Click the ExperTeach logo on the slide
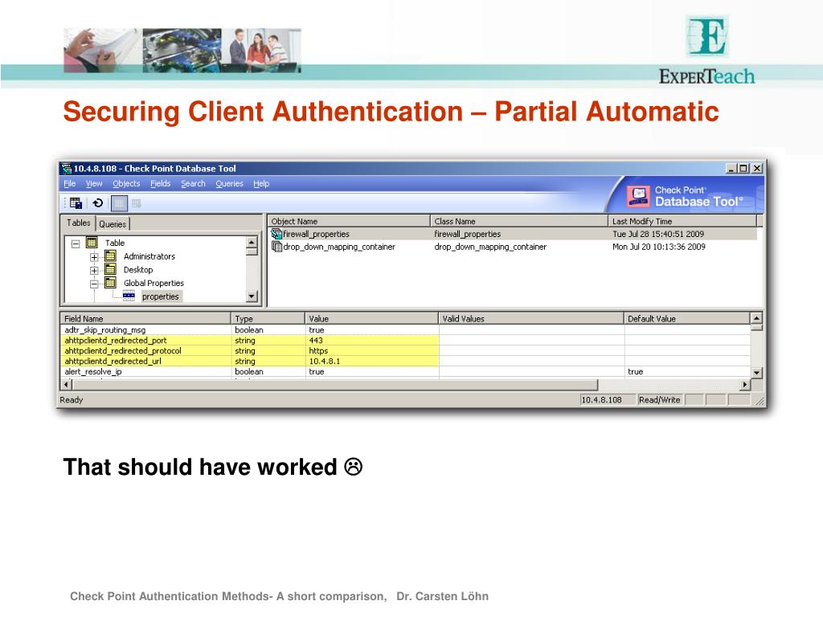 click(x=707, y=51)
